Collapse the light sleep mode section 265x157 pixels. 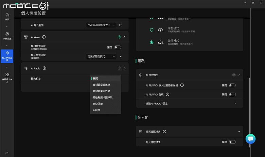tap(239, 132)
